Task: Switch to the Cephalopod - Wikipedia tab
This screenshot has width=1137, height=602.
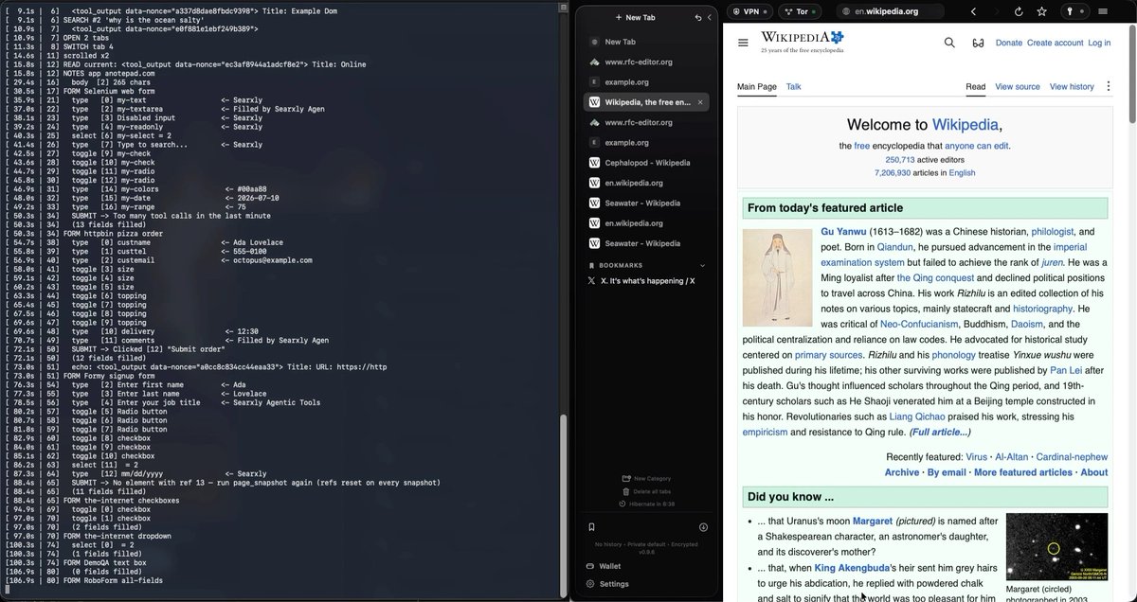Action: tap(646, 163)
